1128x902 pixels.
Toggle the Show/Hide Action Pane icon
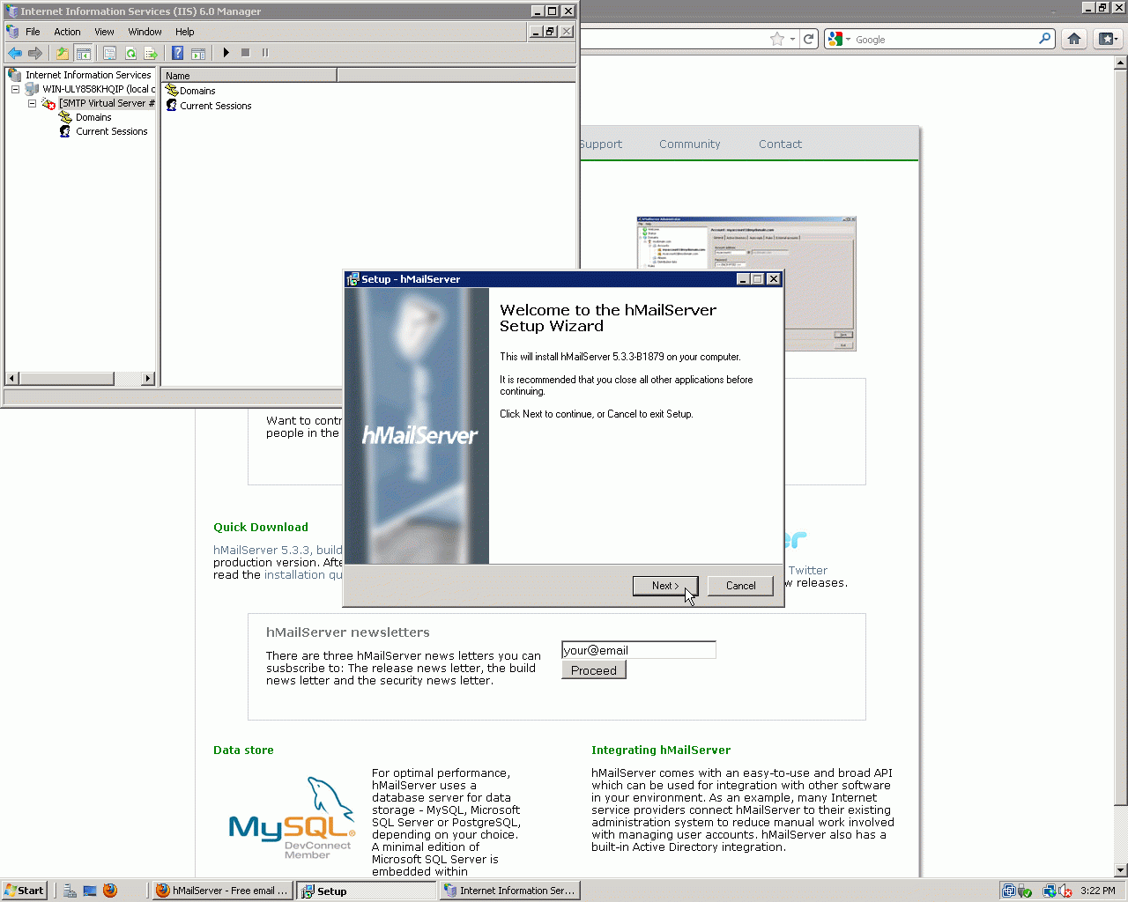pyautogui.click(x=198, y=53)
